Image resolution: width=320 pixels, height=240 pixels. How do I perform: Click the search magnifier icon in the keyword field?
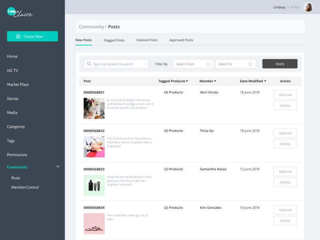tap(89, 64)
